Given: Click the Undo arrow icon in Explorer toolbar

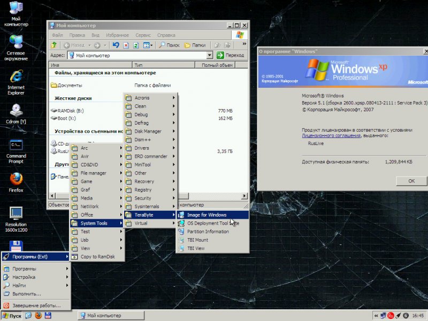Looking at the screenshot, I should (x=116, y=45).
